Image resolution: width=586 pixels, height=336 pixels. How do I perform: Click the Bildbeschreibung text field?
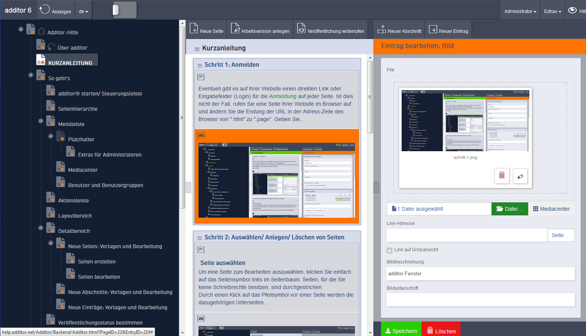point(480,274)
